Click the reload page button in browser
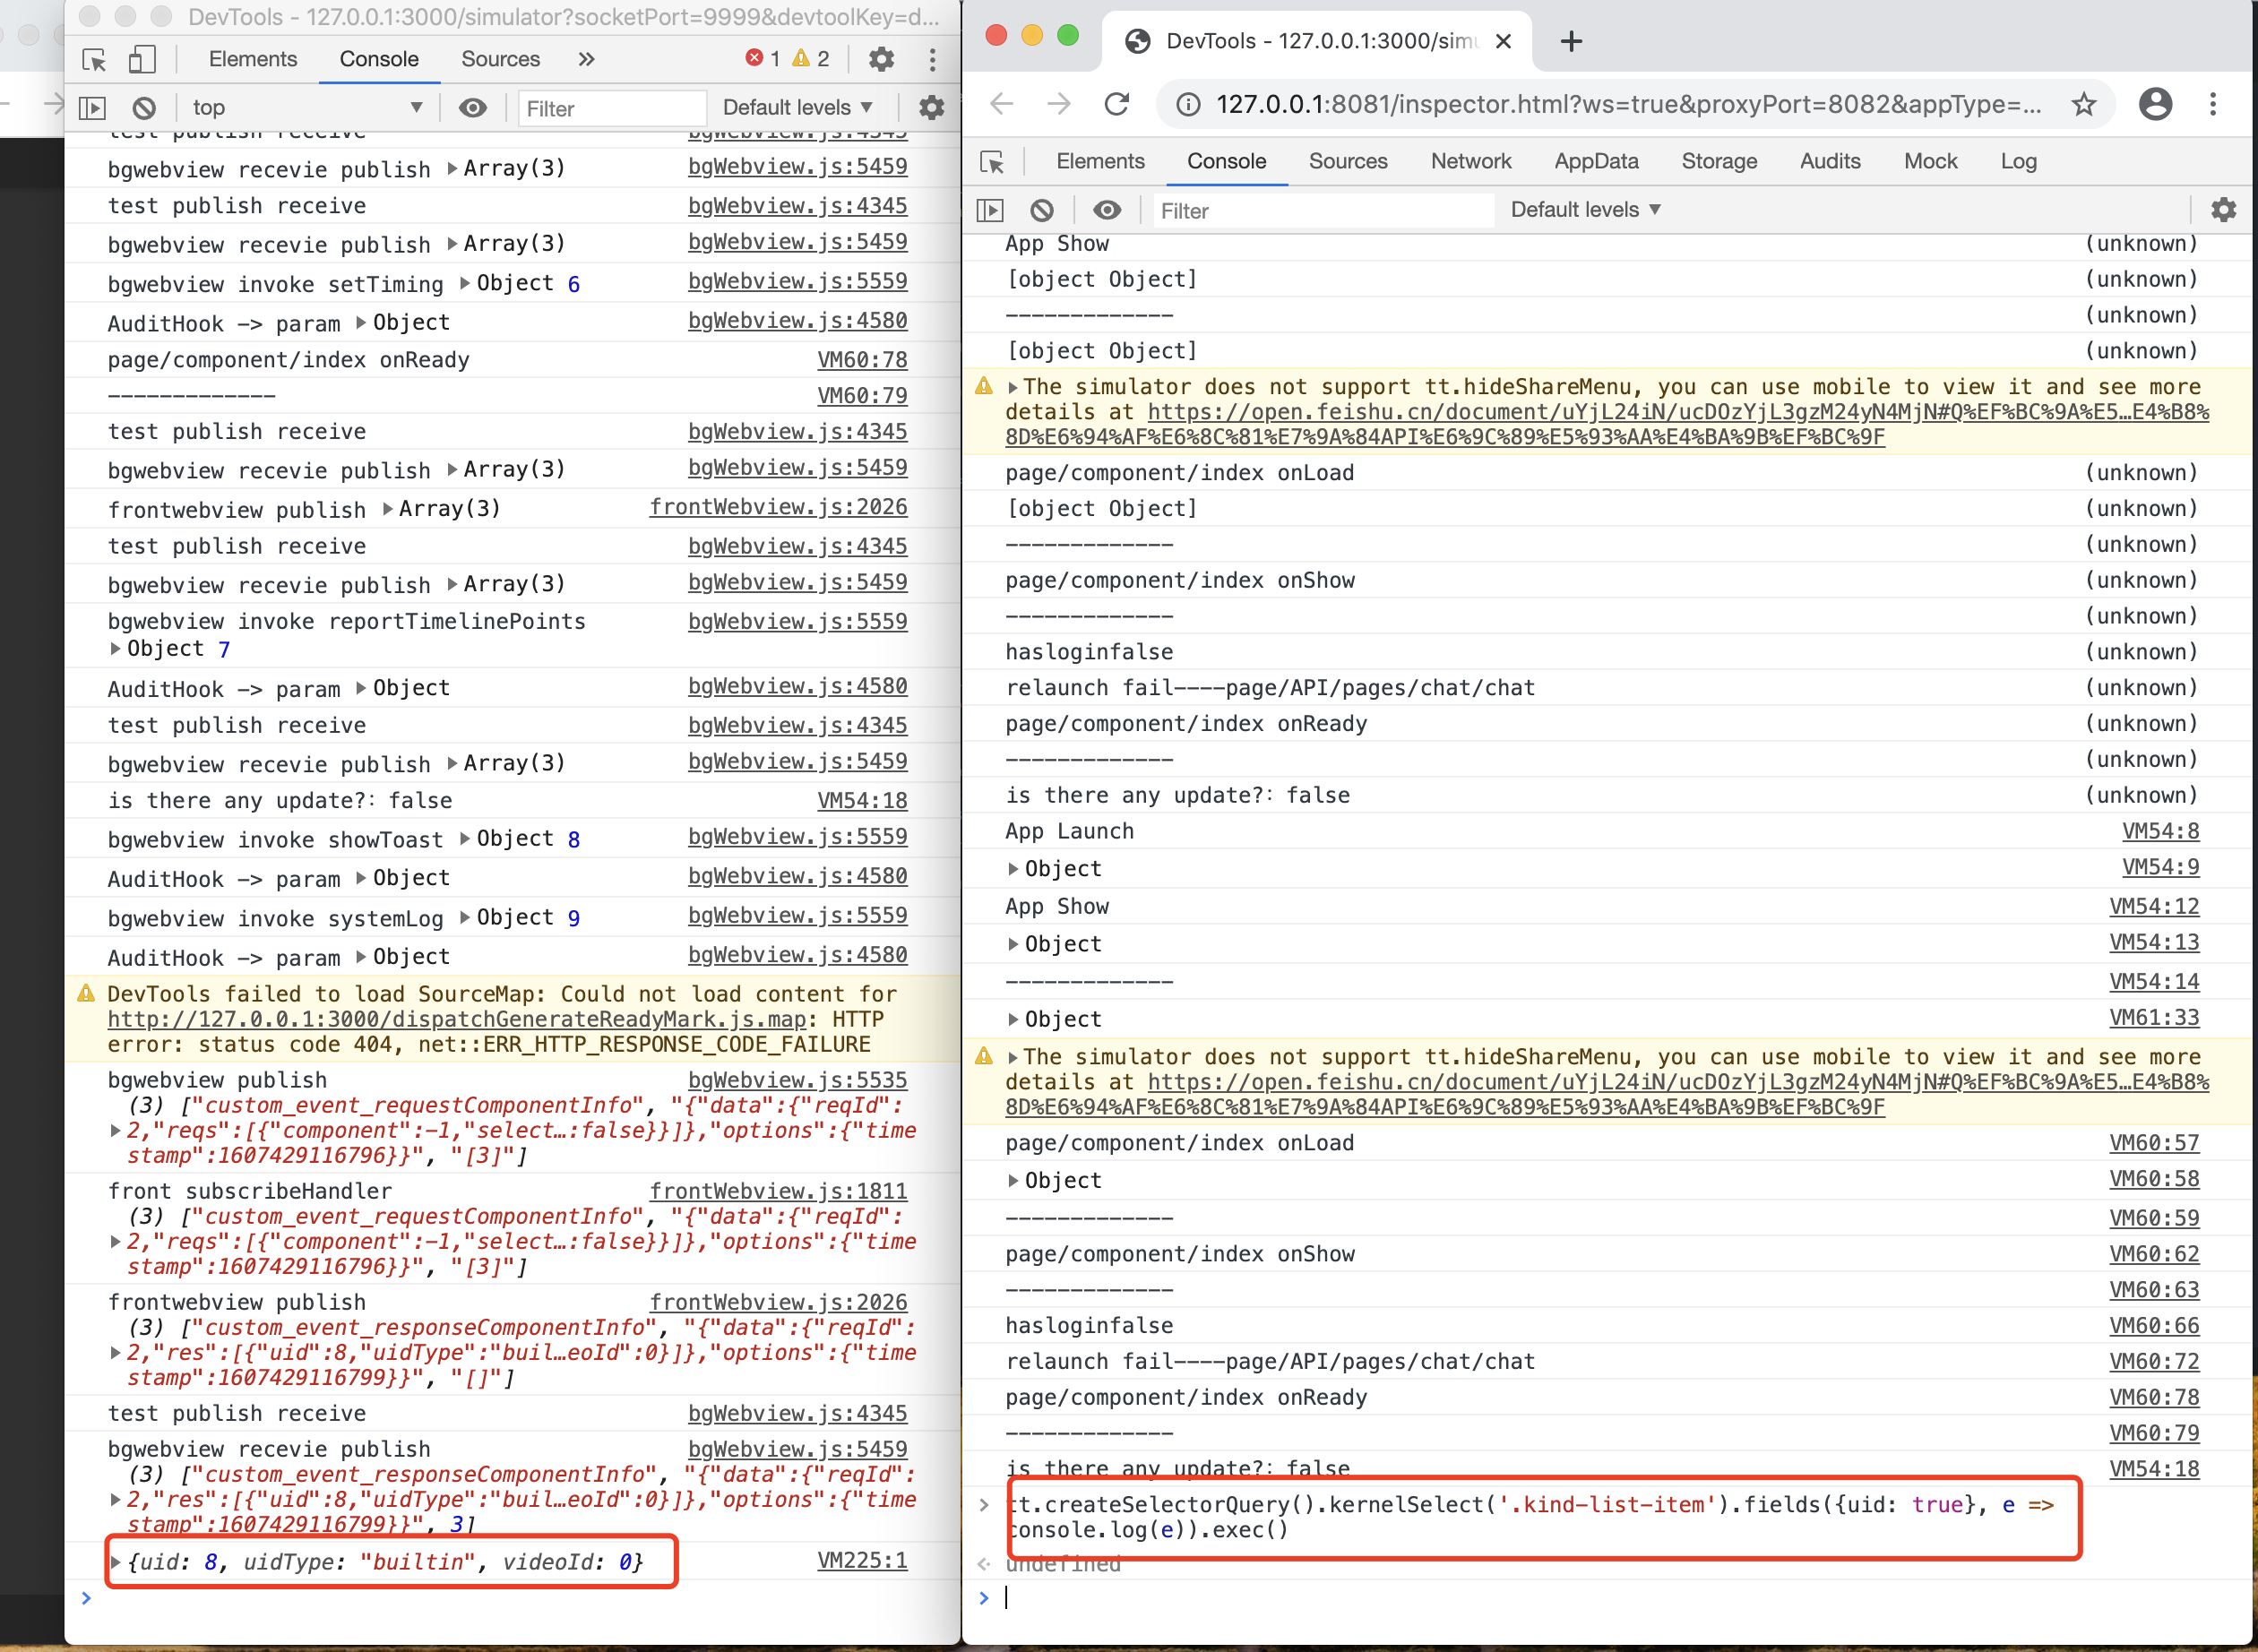The image size is (2258, 1652). 1116,104
